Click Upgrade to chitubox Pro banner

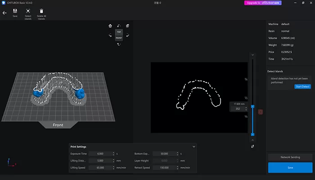pyautogui.click(x=263, y=3)
